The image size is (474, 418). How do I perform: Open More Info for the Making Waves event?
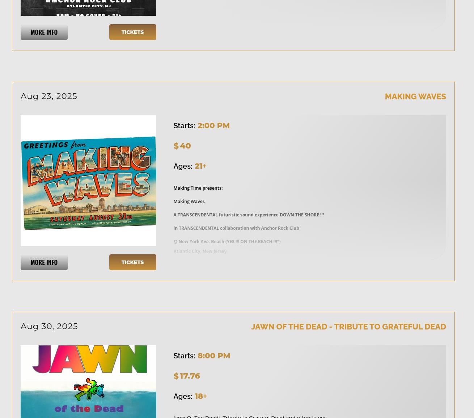(44, 262)
